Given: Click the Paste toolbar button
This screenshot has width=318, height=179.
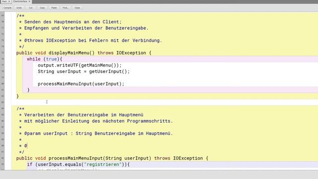Looking at the screenshot, I should (x=54, y=8).
